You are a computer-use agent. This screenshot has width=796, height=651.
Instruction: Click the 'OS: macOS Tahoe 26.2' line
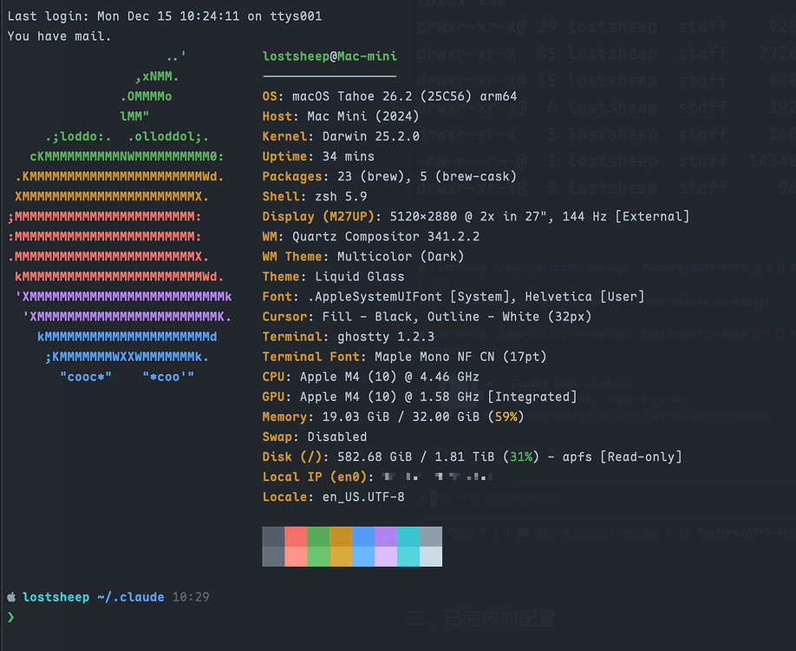point(389,96)
